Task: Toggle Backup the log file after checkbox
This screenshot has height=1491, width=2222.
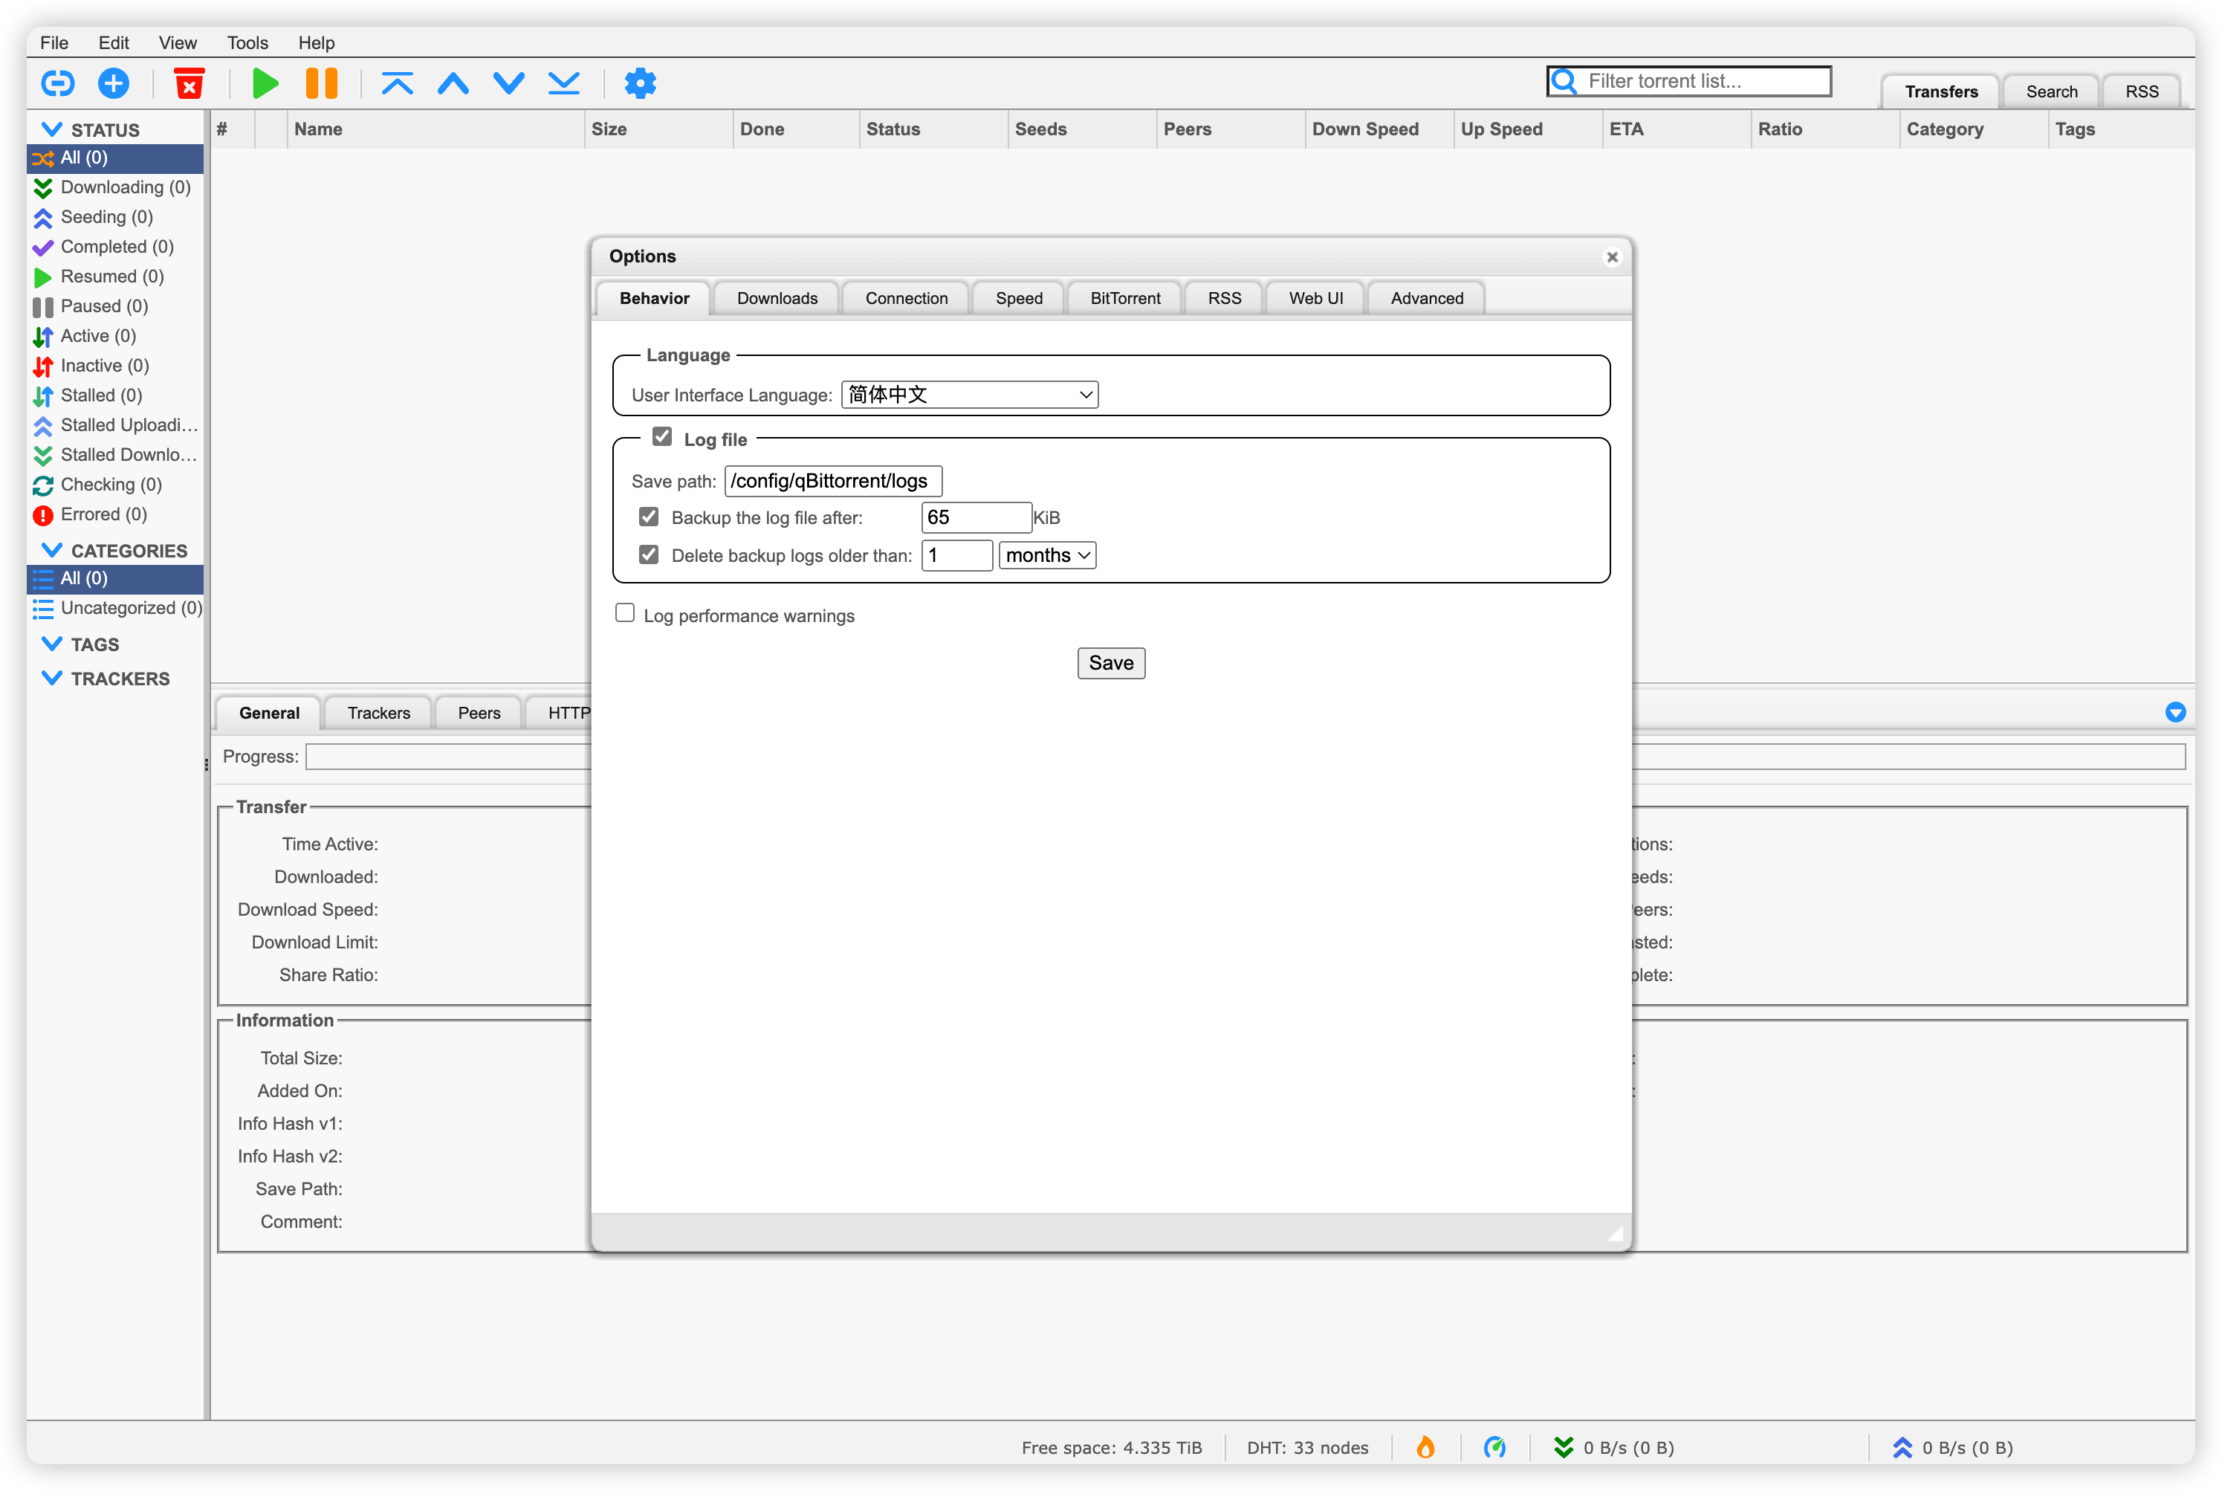Action: pos(649,517)
